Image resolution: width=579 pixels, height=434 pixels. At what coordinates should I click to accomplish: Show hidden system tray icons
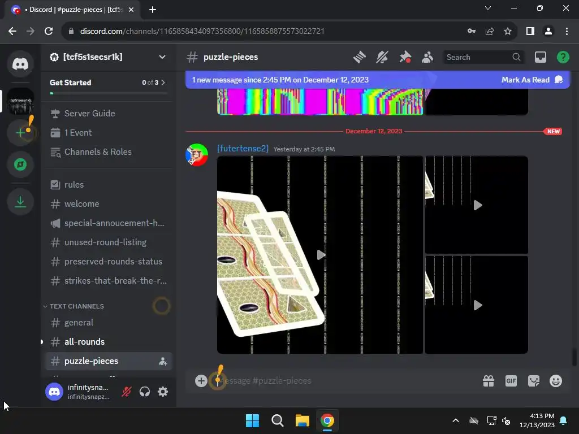tap(456, 420)
